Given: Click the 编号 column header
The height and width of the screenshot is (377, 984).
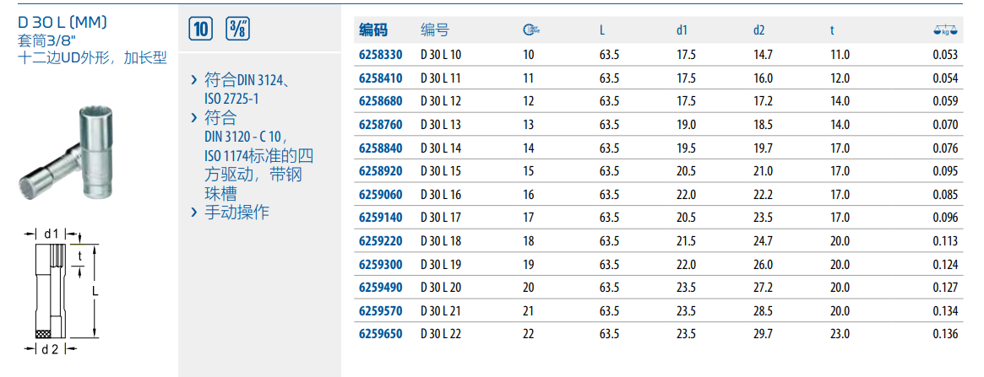Looking at the screenshot, I should (435, 31).
